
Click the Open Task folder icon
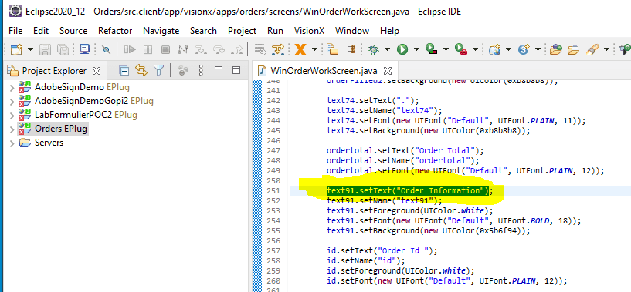pyautogui.click(x=556, y=50)
